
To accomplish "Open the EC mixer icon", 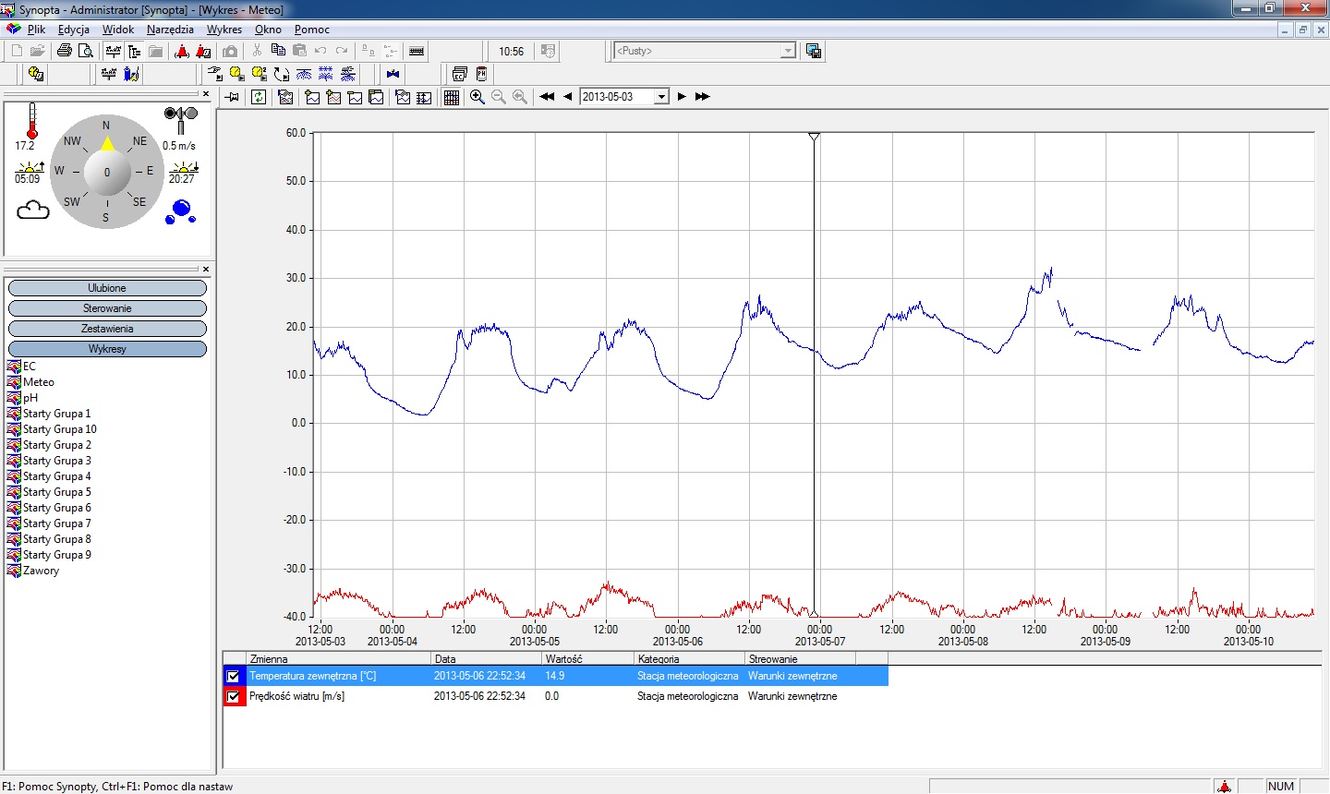I will 459,74.
